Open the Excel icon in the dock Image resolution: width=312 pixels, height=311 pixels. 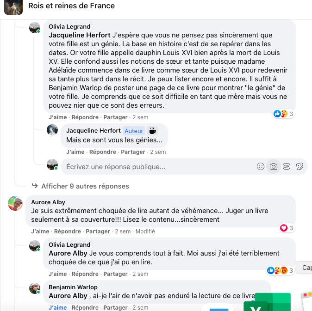[x=267, y=302]
